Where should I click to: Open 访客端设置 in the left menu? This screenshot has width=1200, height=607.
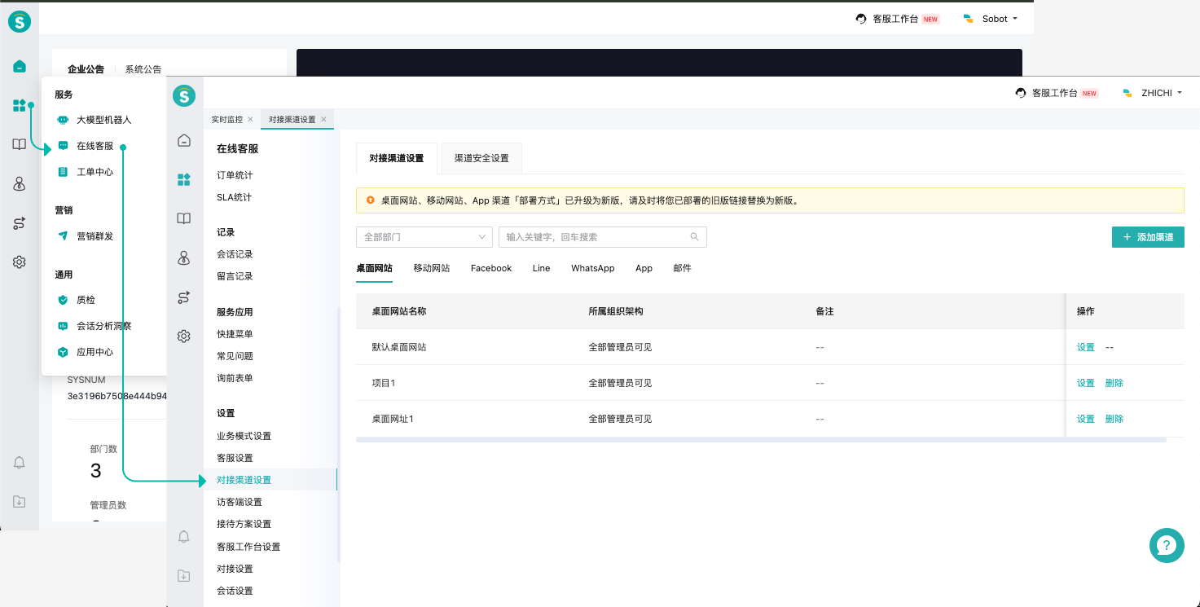coord(240,502)
